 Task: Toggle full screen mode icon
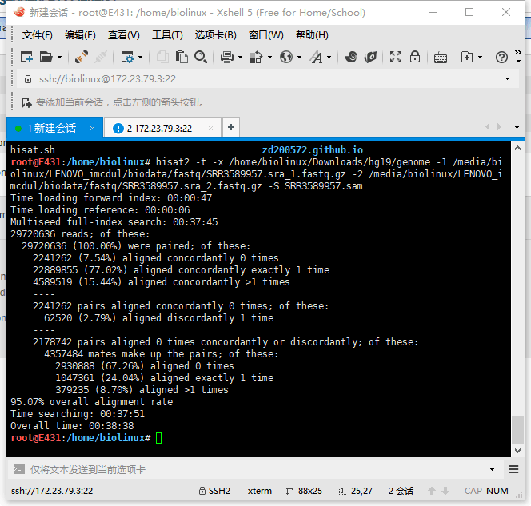(x=396, y=57)
